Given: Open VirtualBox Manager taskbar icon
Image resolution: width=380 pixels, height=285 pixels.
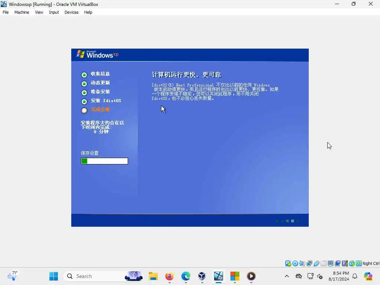Looking at the screenshot, I should click(202, 276).
